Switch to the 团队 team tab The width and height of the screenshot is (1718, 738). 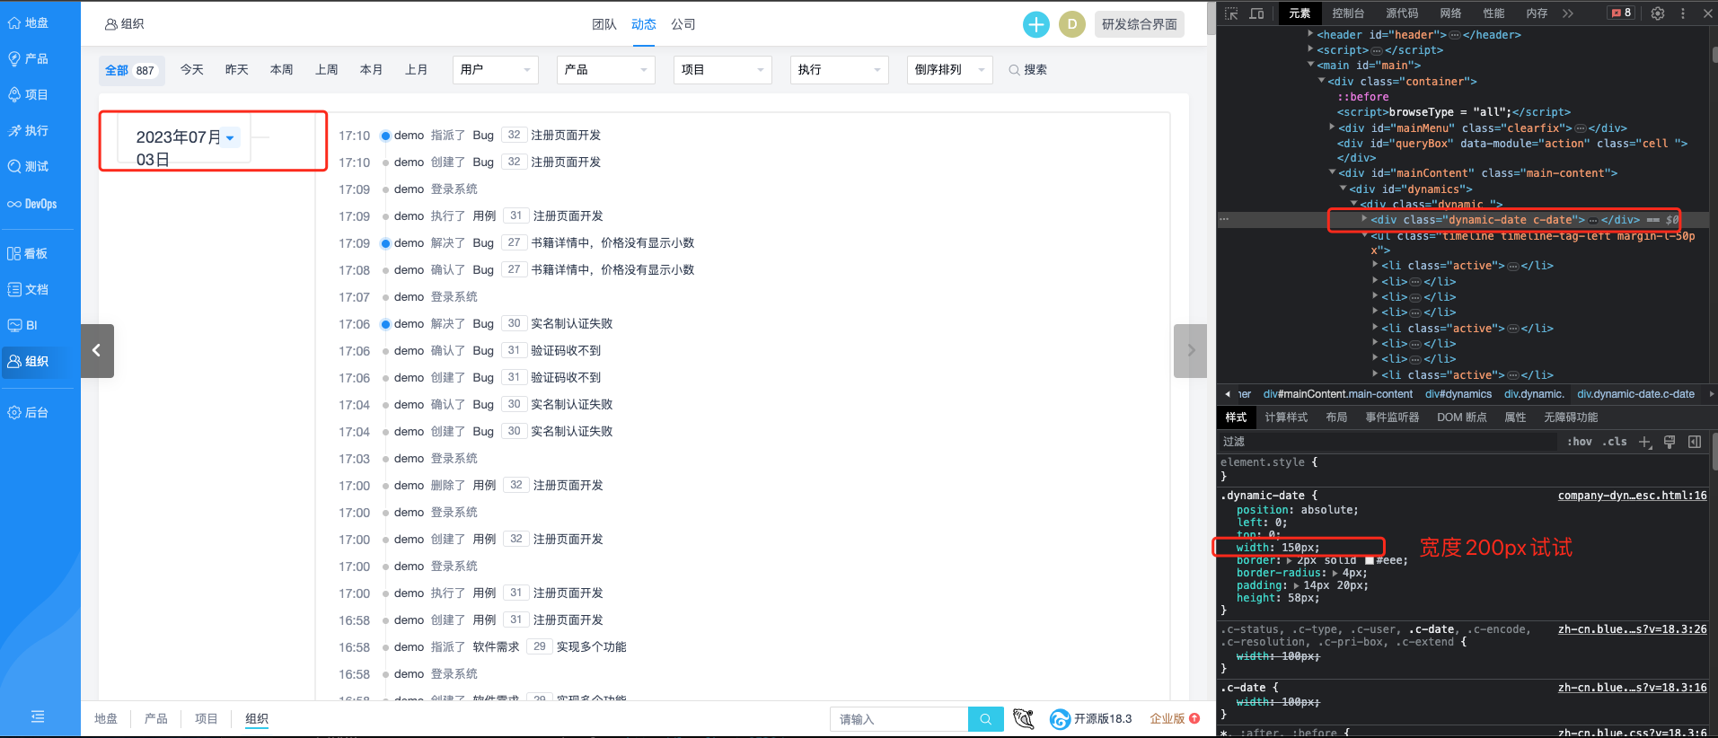click(x=604, y=24)
